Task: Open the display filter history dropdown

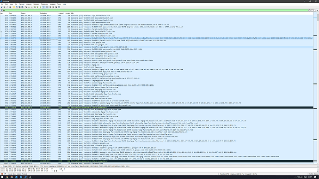Action: click(315, 10)
